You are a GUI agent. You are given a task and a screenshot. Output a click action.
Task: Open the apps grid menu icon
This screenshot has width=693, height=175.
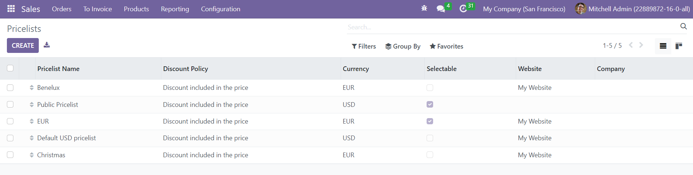pyautogui.click(x=11, y=9)
